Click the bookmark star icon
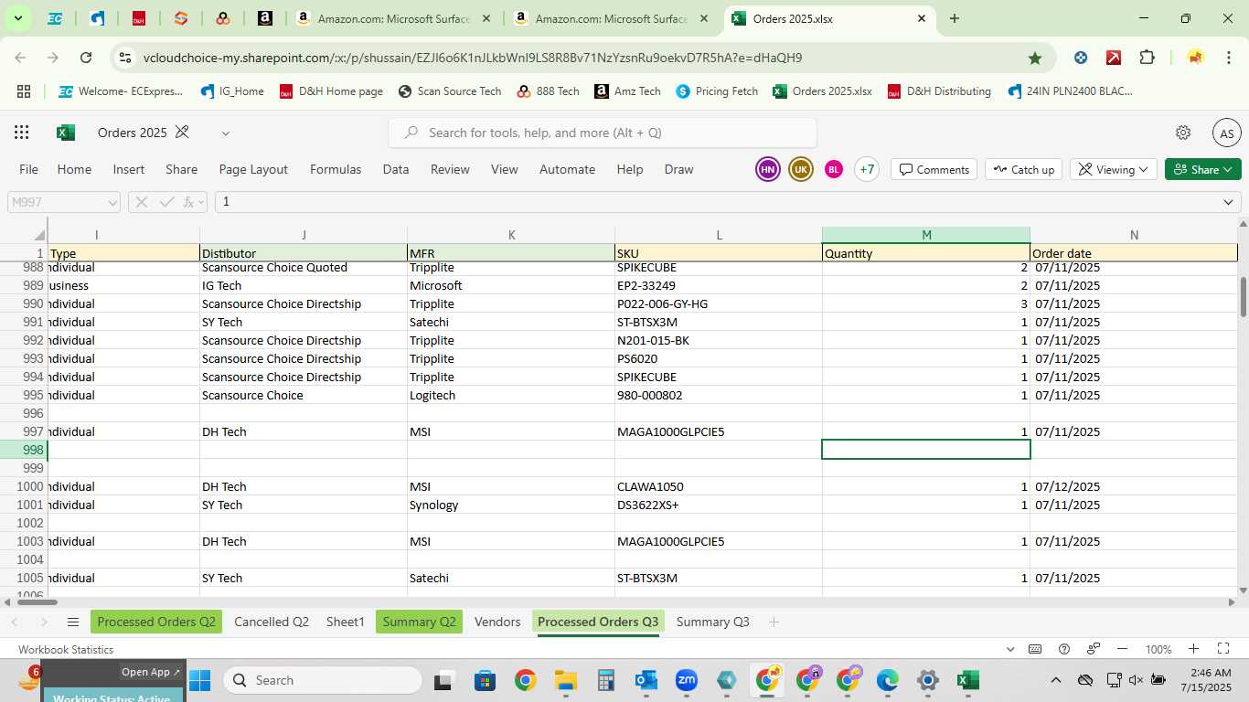Image resolution: width=1249 pixels, height=702 pixels. pyautogui.click(x=1034, y=58)
